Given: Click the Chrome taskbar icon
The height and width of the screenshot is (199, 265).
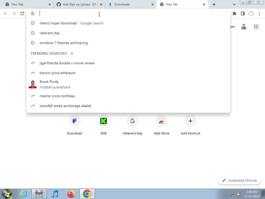Looking at the screenshot, I should [x=87, y=194].
